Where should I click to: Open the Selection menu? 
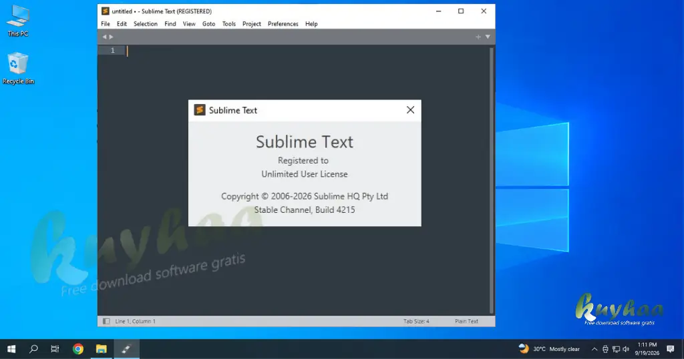[145, 24]
